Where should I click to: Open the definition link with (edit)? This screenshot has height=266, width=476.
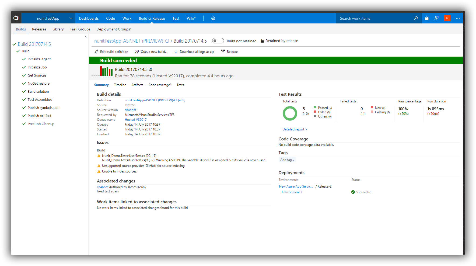coord(155,100)
